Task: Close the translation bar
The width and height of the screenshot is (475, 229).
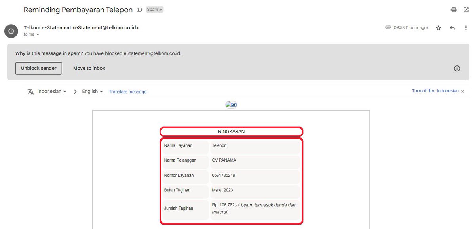Action: tap(463, 91)
